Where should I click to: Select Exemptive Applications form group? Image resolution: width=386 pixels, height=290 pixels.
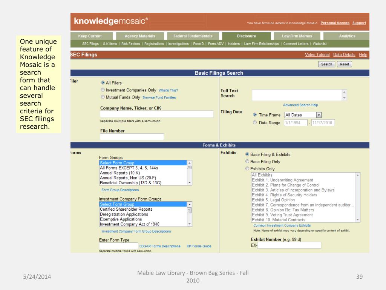143,219
